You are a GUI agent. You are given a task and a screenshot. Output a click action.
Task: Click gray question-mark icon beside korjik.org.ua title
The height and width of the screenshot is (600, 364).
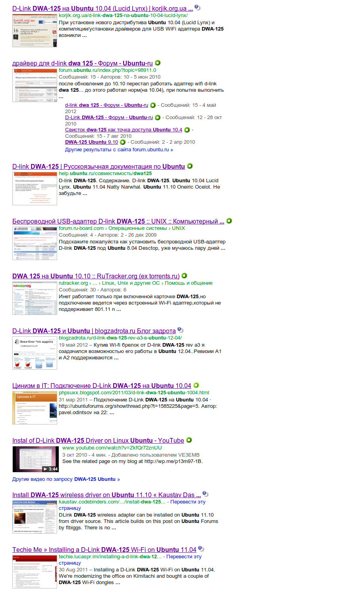(x=198, y=8)
